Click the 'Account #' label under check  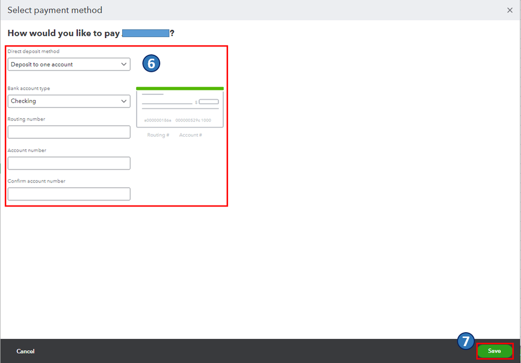[191, 135]
